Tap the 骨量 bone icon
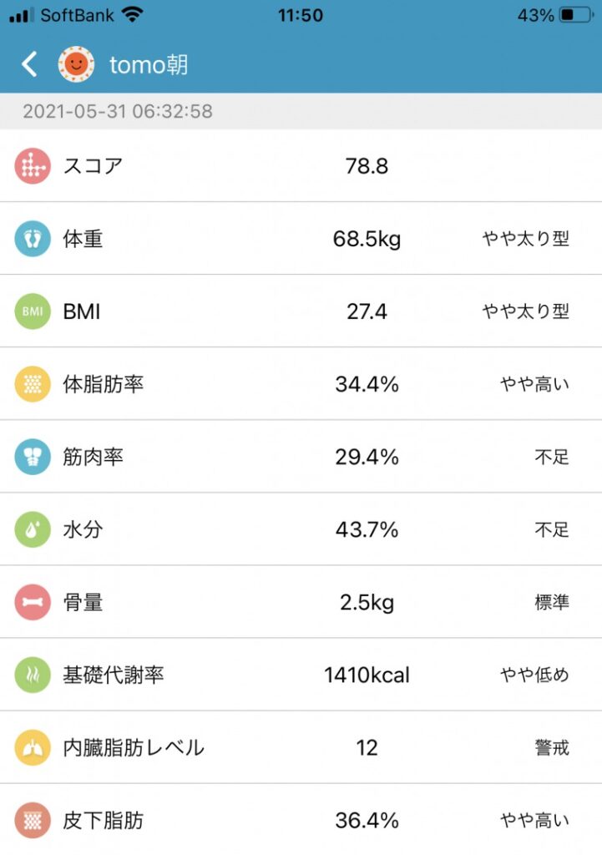The height and width of the screenshot is (855, 602). 33,602
